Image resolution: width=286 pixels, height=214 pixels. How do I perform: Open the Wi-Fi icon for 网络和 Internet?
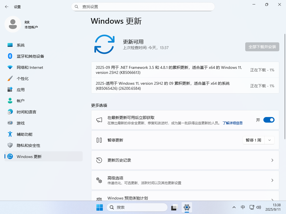tap(10, 67)
